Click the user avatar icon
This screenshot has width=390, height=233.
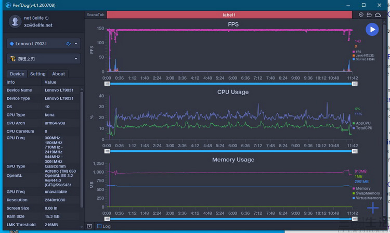point(15,21)
